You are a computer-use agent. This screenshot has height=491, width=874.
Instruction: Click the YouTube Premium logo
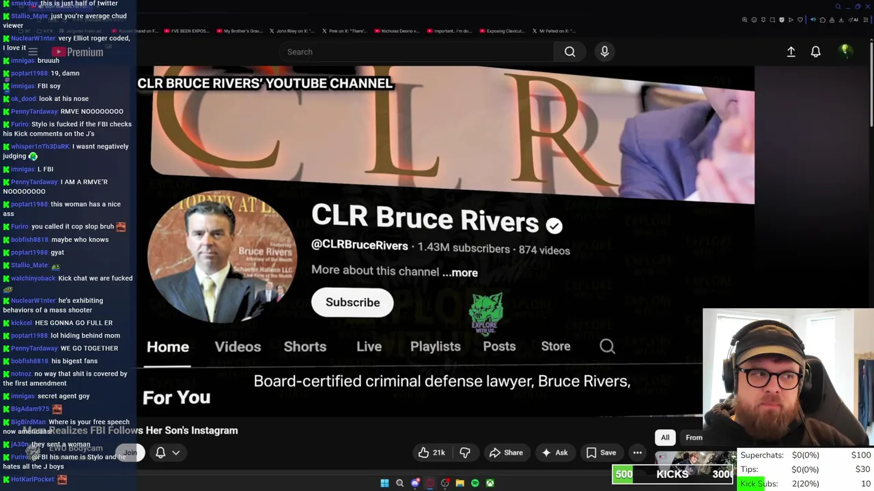click(x=77, y=52)
